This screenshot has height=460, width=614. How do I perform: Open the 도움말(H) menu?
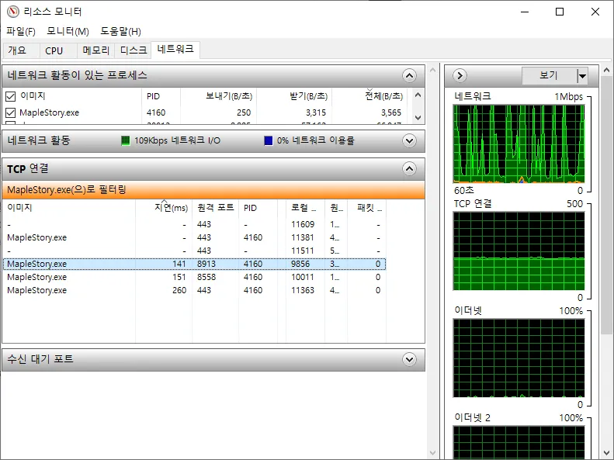[x=120, y=31]
